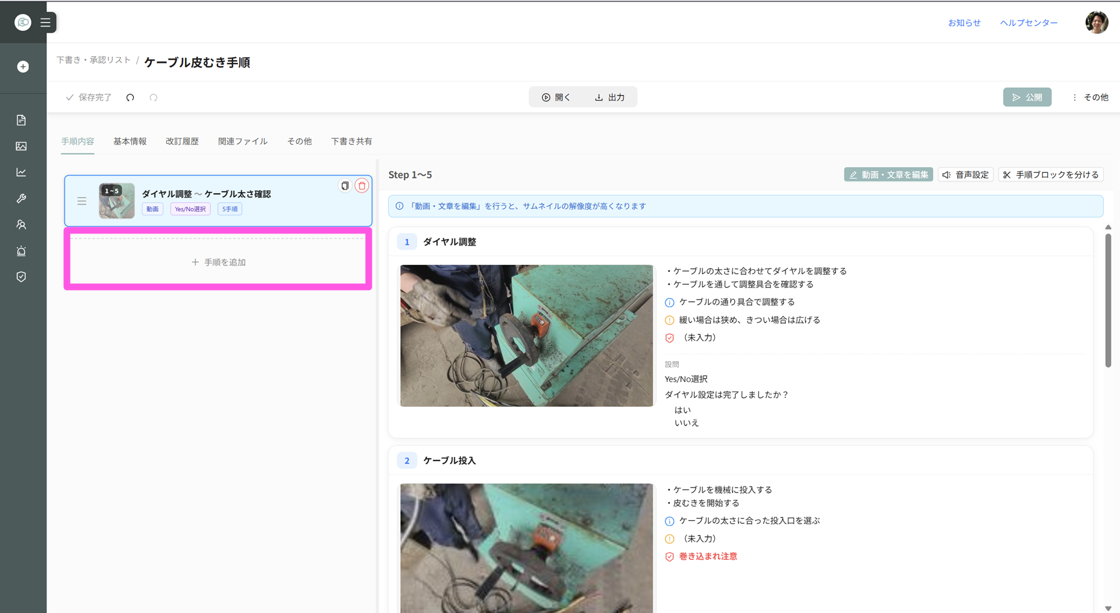Viewport: 1120px width, 613px height.
Task: Select the いいえ answer option
Action: pos(687,423)
